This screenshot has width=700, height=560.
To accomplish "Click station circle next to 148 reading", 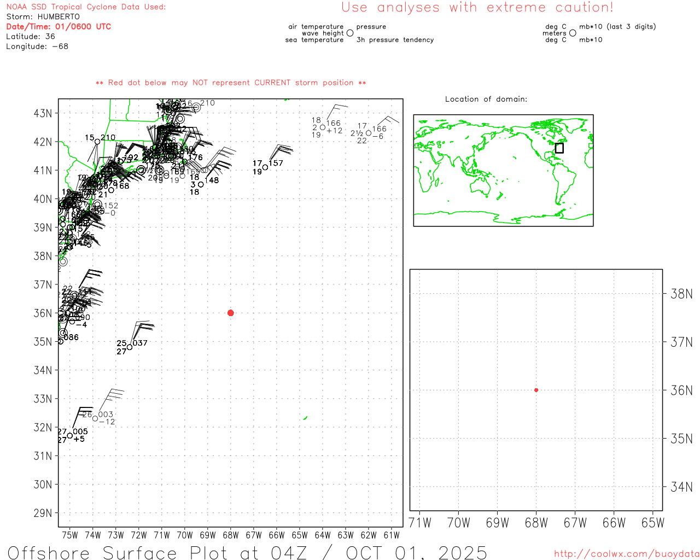I will point(201,184).
